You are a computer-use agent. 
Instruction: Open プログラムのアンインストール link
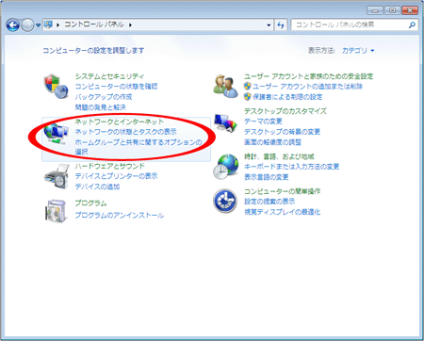pyautogui.click(x=120, y=215)
